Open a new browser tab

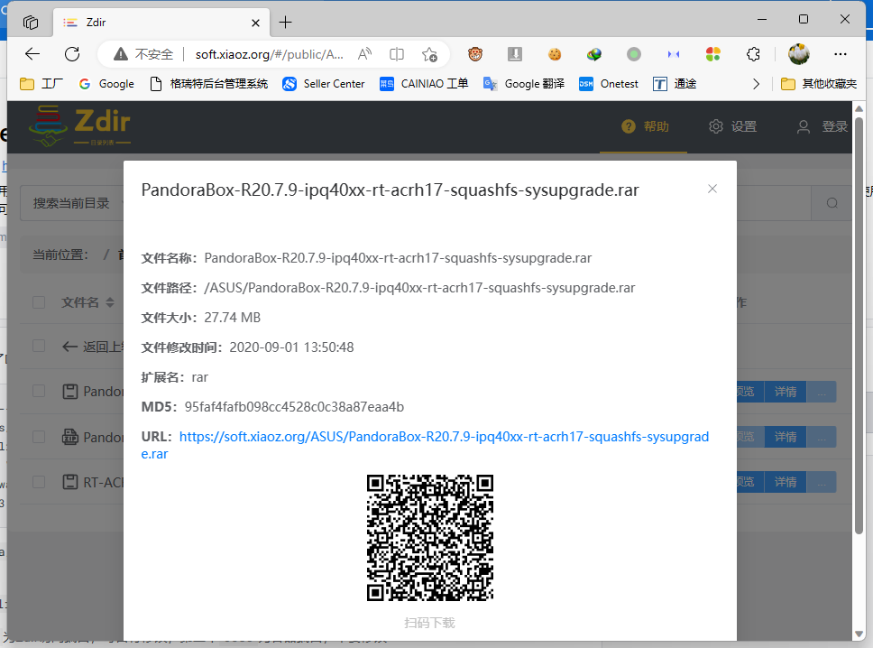(285, 23)
